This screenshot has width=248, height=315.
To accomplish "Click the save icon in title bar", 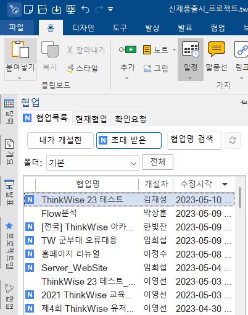I will (x=57, y=9).
